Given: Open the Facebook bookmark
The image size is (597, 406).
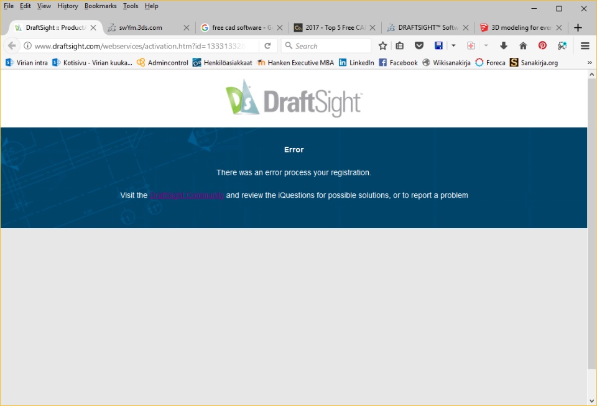Looking at the screenshot, I should click(x=398, y=62).
